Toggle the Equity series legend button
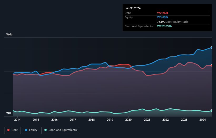Image resolution: width=216 pixels, height=138 pixels. point(31,130)
